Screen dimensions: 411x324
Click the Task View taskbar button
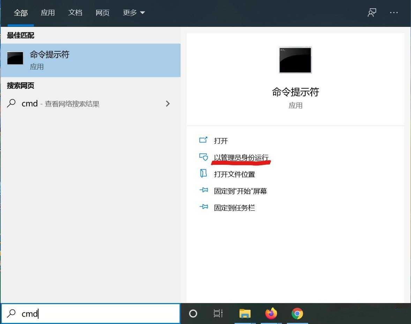[218, 314]
